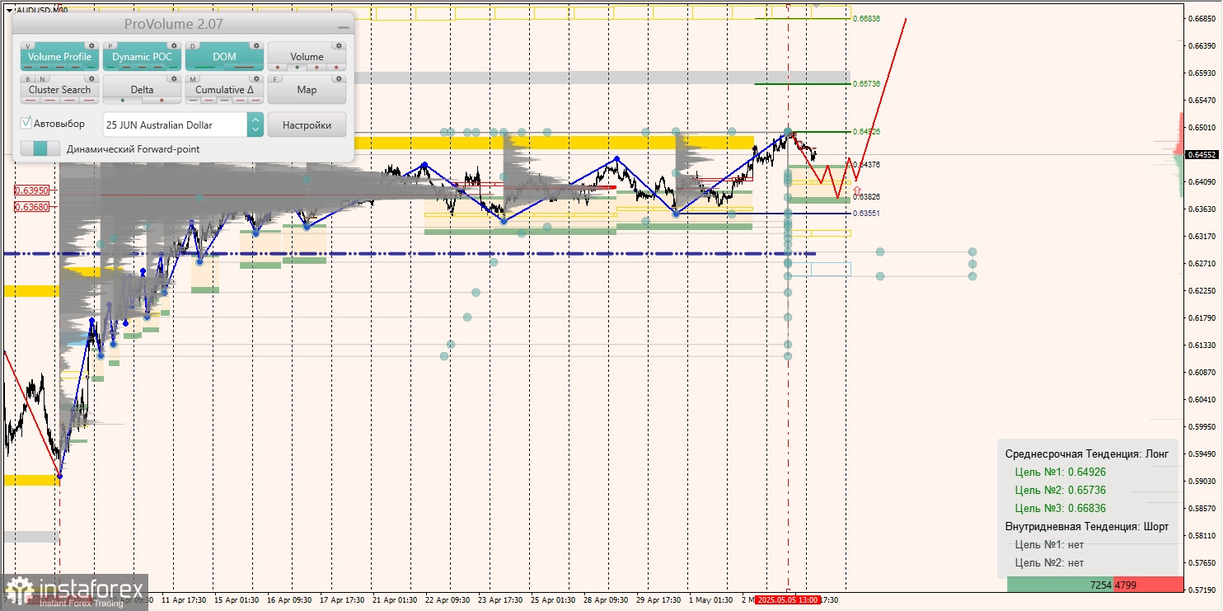The image size is (1223, 611).
Task: Select green-dot mode under Delta button
Action: (123, 101)
